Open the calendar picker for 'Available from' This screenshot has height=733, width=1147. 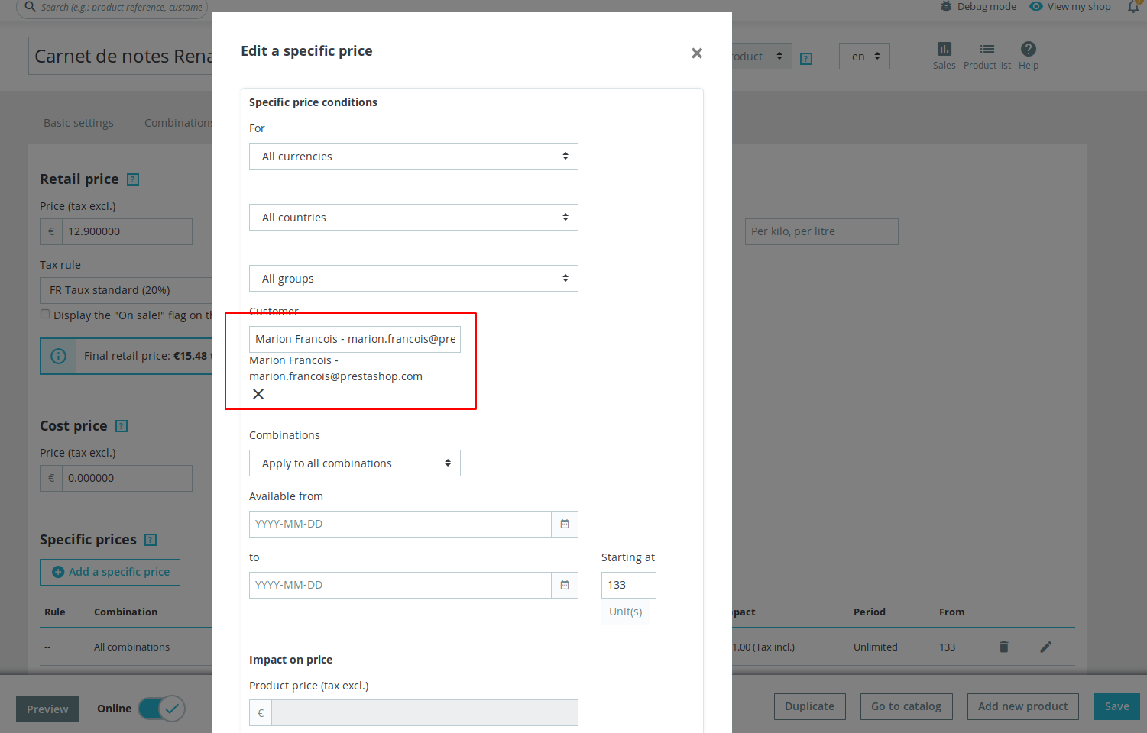point(565,524)
